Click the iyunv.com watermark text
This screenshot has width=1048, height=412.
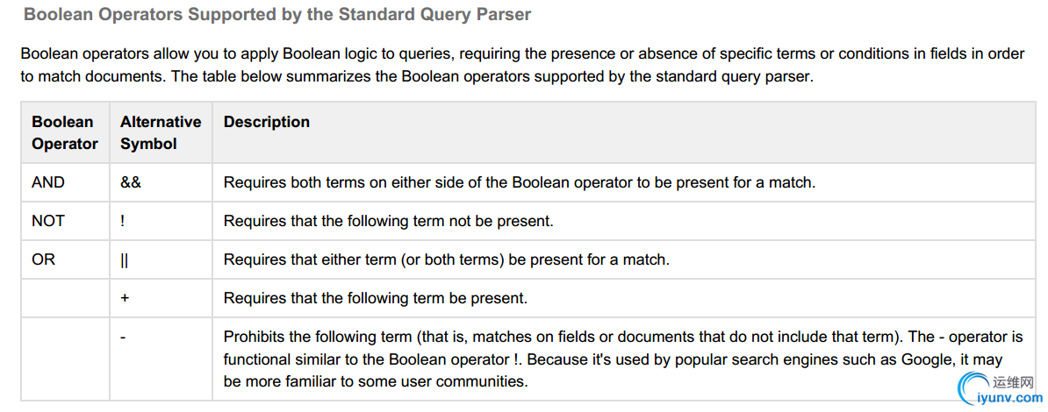(x=1009, y=397)
